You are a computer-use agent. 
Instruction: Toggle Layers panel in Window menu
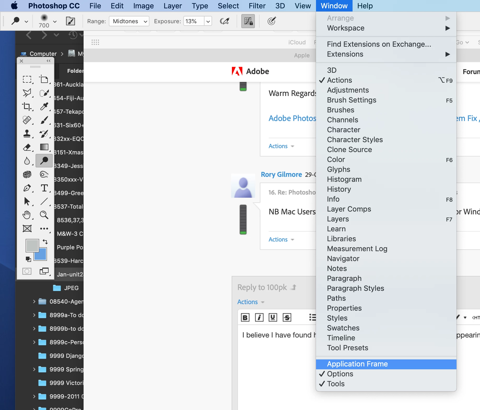coord(386,219)
